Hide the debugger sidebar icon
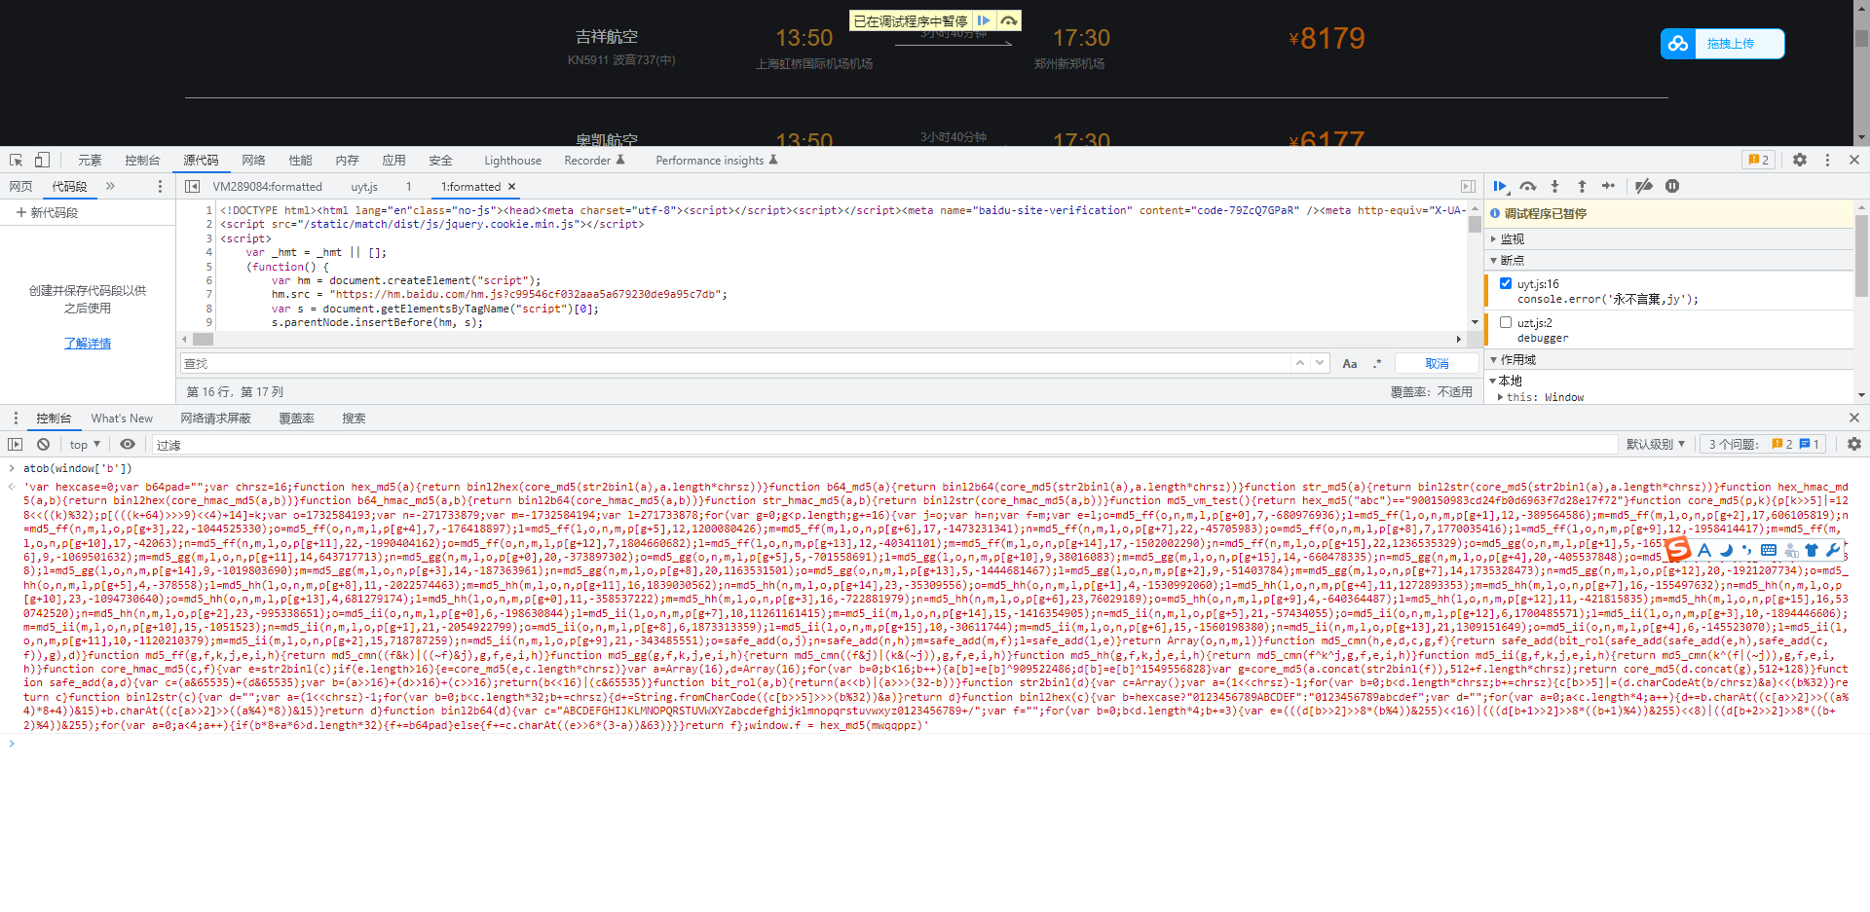1870x912 pixels. (x=1468, y=186)
